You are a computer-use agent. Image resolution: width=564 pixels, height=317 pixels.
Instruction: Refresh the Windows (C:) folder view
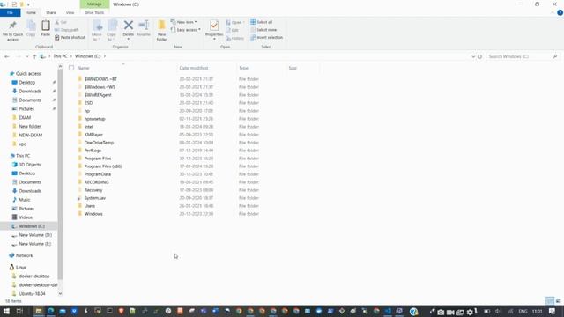[479, 56]
